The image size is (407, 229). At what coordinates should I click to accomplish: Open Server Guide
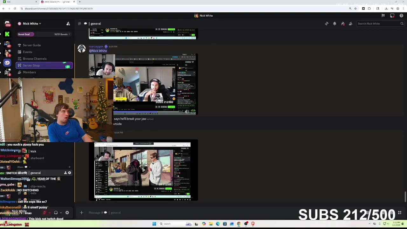point(44,45)
